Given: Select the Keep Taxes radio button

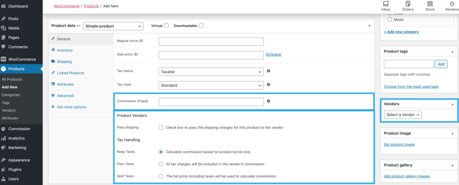Looking at the screenshot, I should [161, 152].
